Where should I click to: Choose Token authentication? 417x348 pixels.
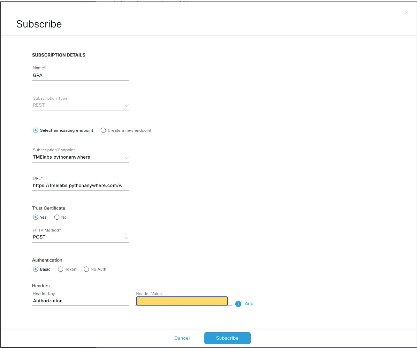pos(60,269)
